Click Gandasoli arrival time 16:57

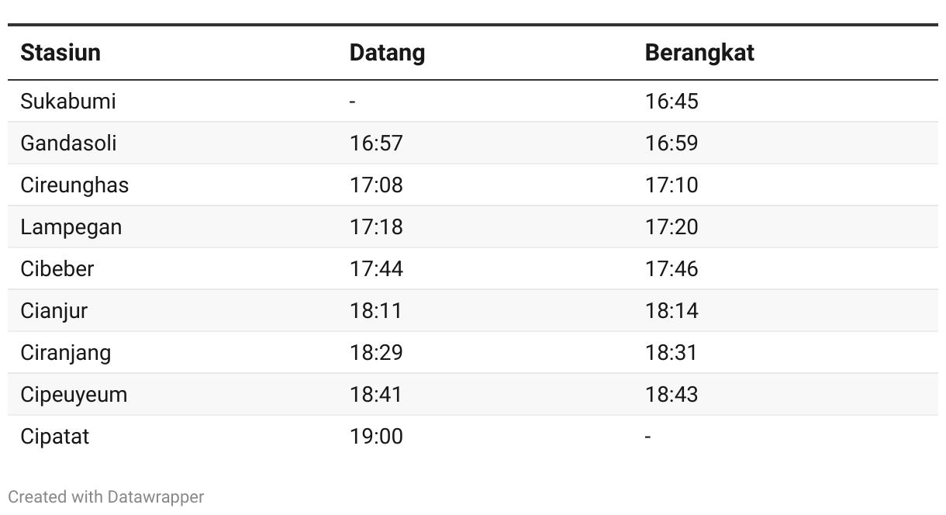click(376, 143)
